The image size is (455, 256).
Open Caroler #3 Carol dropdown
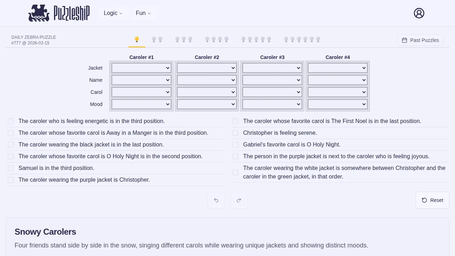tap(272, 92)
